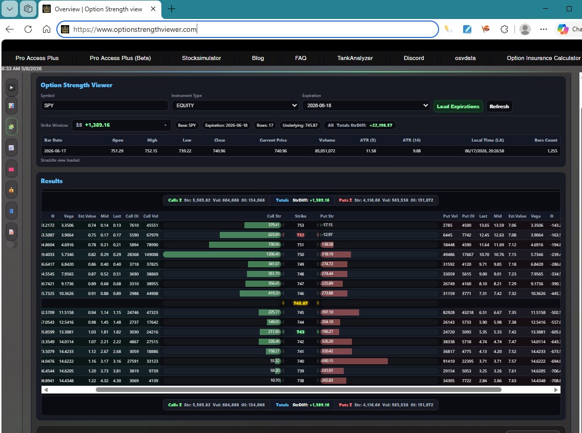Click the green highlighted strike 743
The image size is (582, 433).
click(301, 332)
